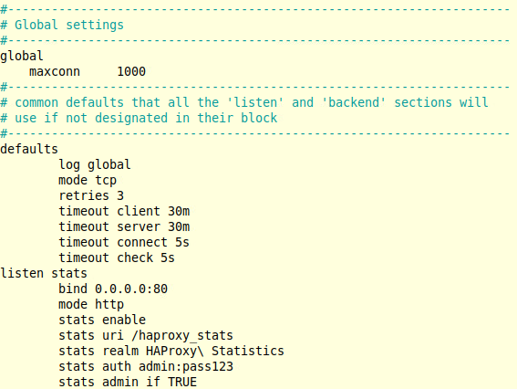Place cursor on the 'global' keyword

click(x=22, y=56)
